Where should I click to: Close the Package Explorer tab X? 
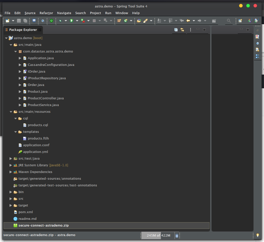[x=40, y=30]
